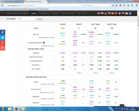Viewport: 139px width, 111px height.
Task: Click Search button next to player field
Action: coord(40,19)
